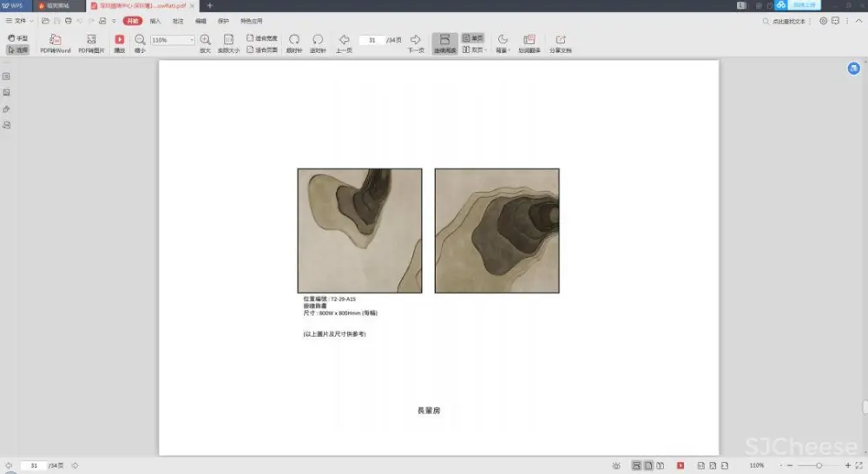Click the zoom slider handle
This screenshot has width=868, height=474.
pos(819,465)
